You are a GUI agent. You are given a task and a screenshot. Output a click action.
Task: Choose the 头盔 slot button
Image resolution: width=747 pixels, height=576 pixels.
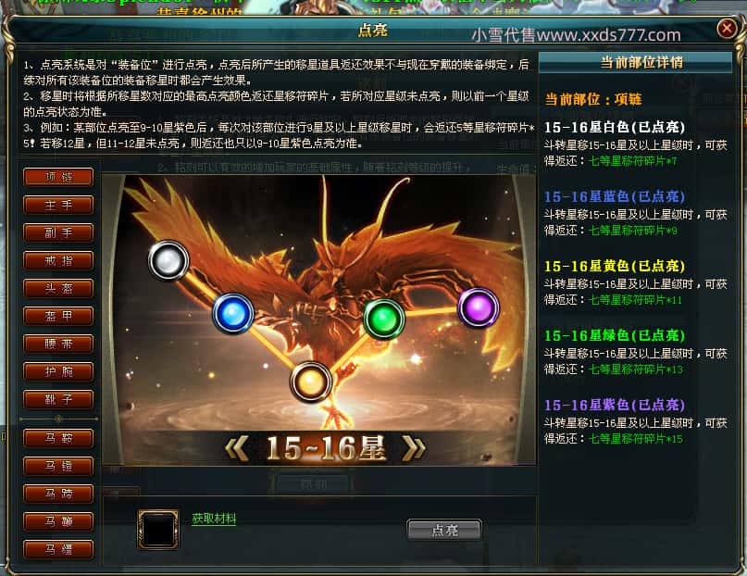point(58,288)
